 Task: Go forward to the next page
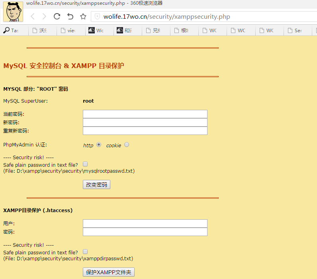[44, 16]
